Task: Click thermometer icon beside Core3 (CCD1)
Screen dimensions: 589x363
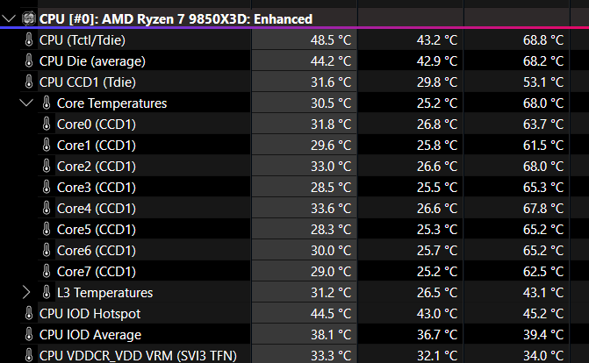Action: (47, 187)
